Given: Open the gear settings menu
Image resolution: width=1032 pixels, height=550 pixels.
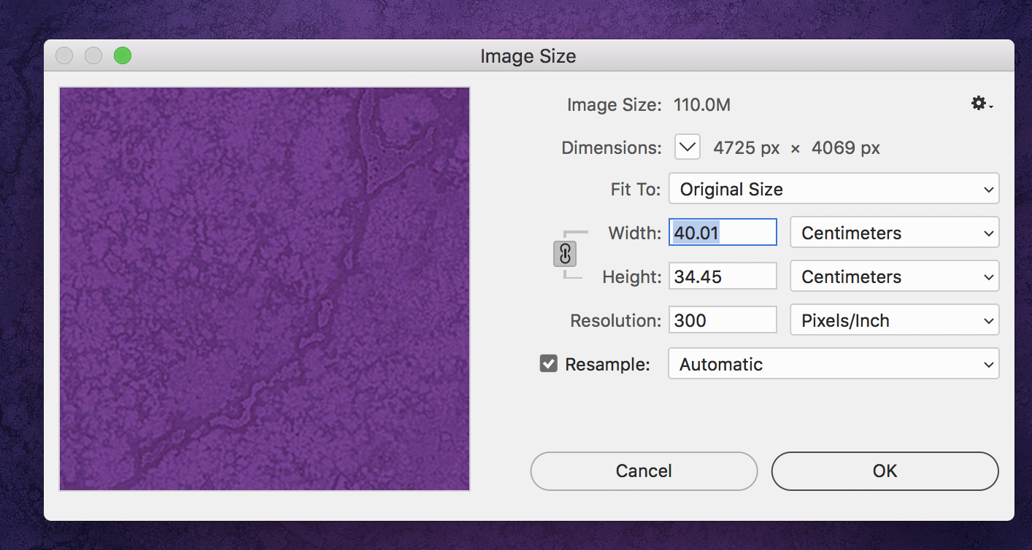Looking at the screenshot, I should (x=982, y=104).
